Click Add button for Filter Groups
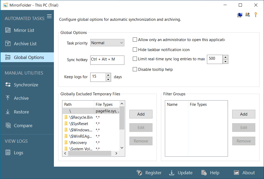The image size is (264, 179). coord(243,114)
